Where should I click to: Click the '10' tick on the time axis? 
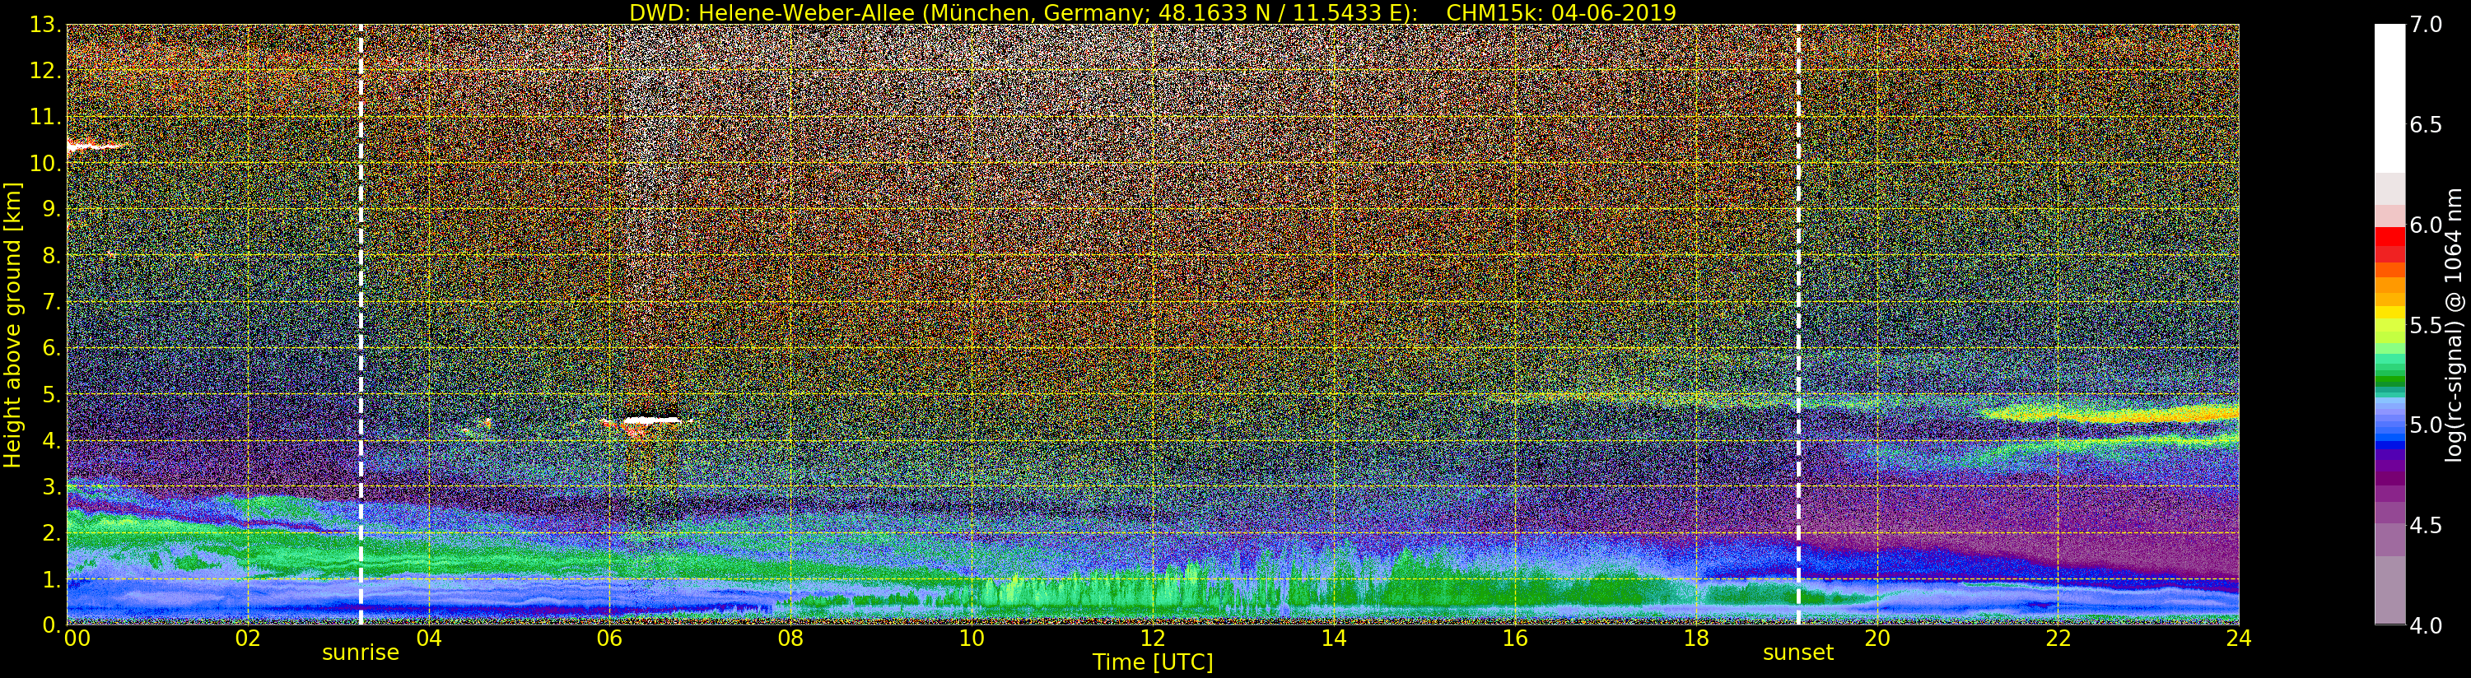pyautogui.click(x=972, y=638)
